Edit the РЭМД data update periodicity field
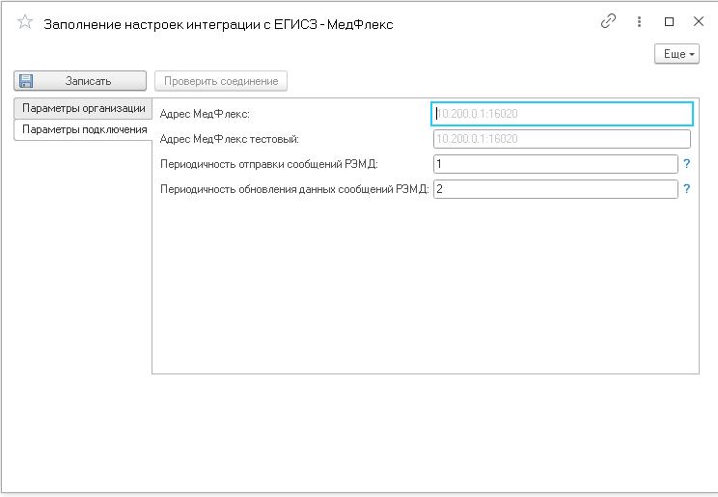Screen dimensions: 718x497 coord(556,189)
